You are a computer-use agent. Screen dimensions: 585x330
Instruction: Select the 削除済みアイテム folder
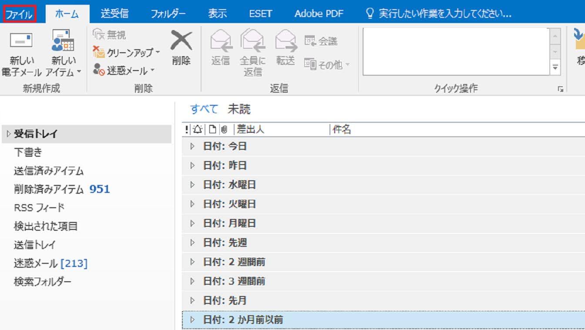49,189
